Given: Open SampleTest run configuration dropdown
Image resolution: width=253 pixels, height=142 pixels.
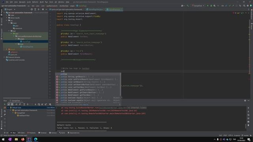Looking at the screenshot, I should point(198,6).
